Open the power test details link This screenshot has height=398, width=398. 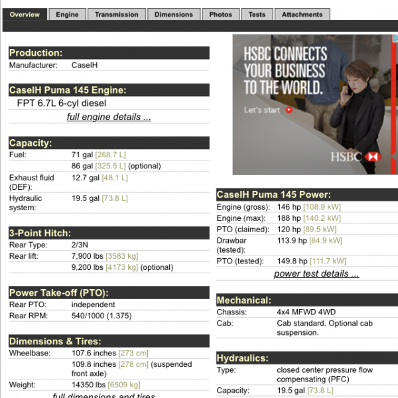(x=316, y=273)
